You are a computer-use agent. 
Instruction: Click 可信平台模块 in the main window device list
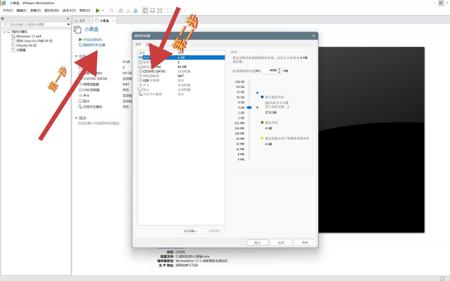92,107
